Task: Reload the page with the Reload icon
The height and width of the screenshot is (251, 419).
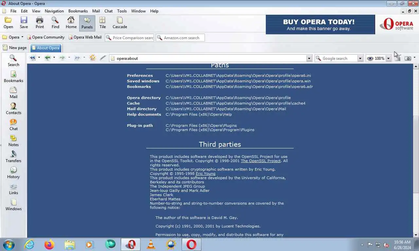Action: pyautogui.click(x=93, y=58)
